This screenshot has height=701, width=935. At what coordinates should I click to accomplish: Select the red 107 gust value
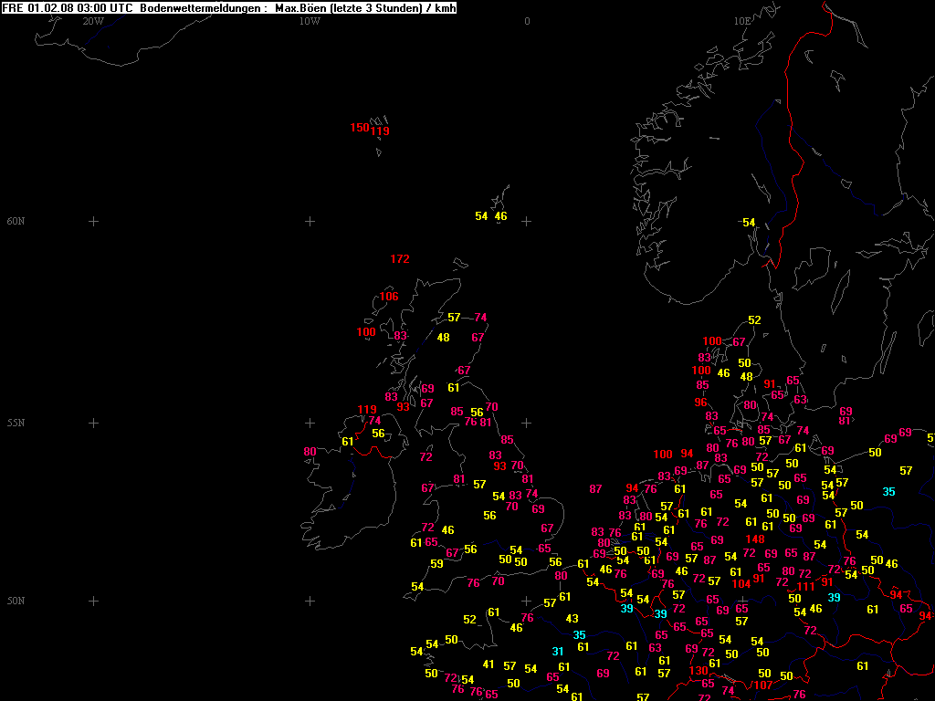pos(763,685)
